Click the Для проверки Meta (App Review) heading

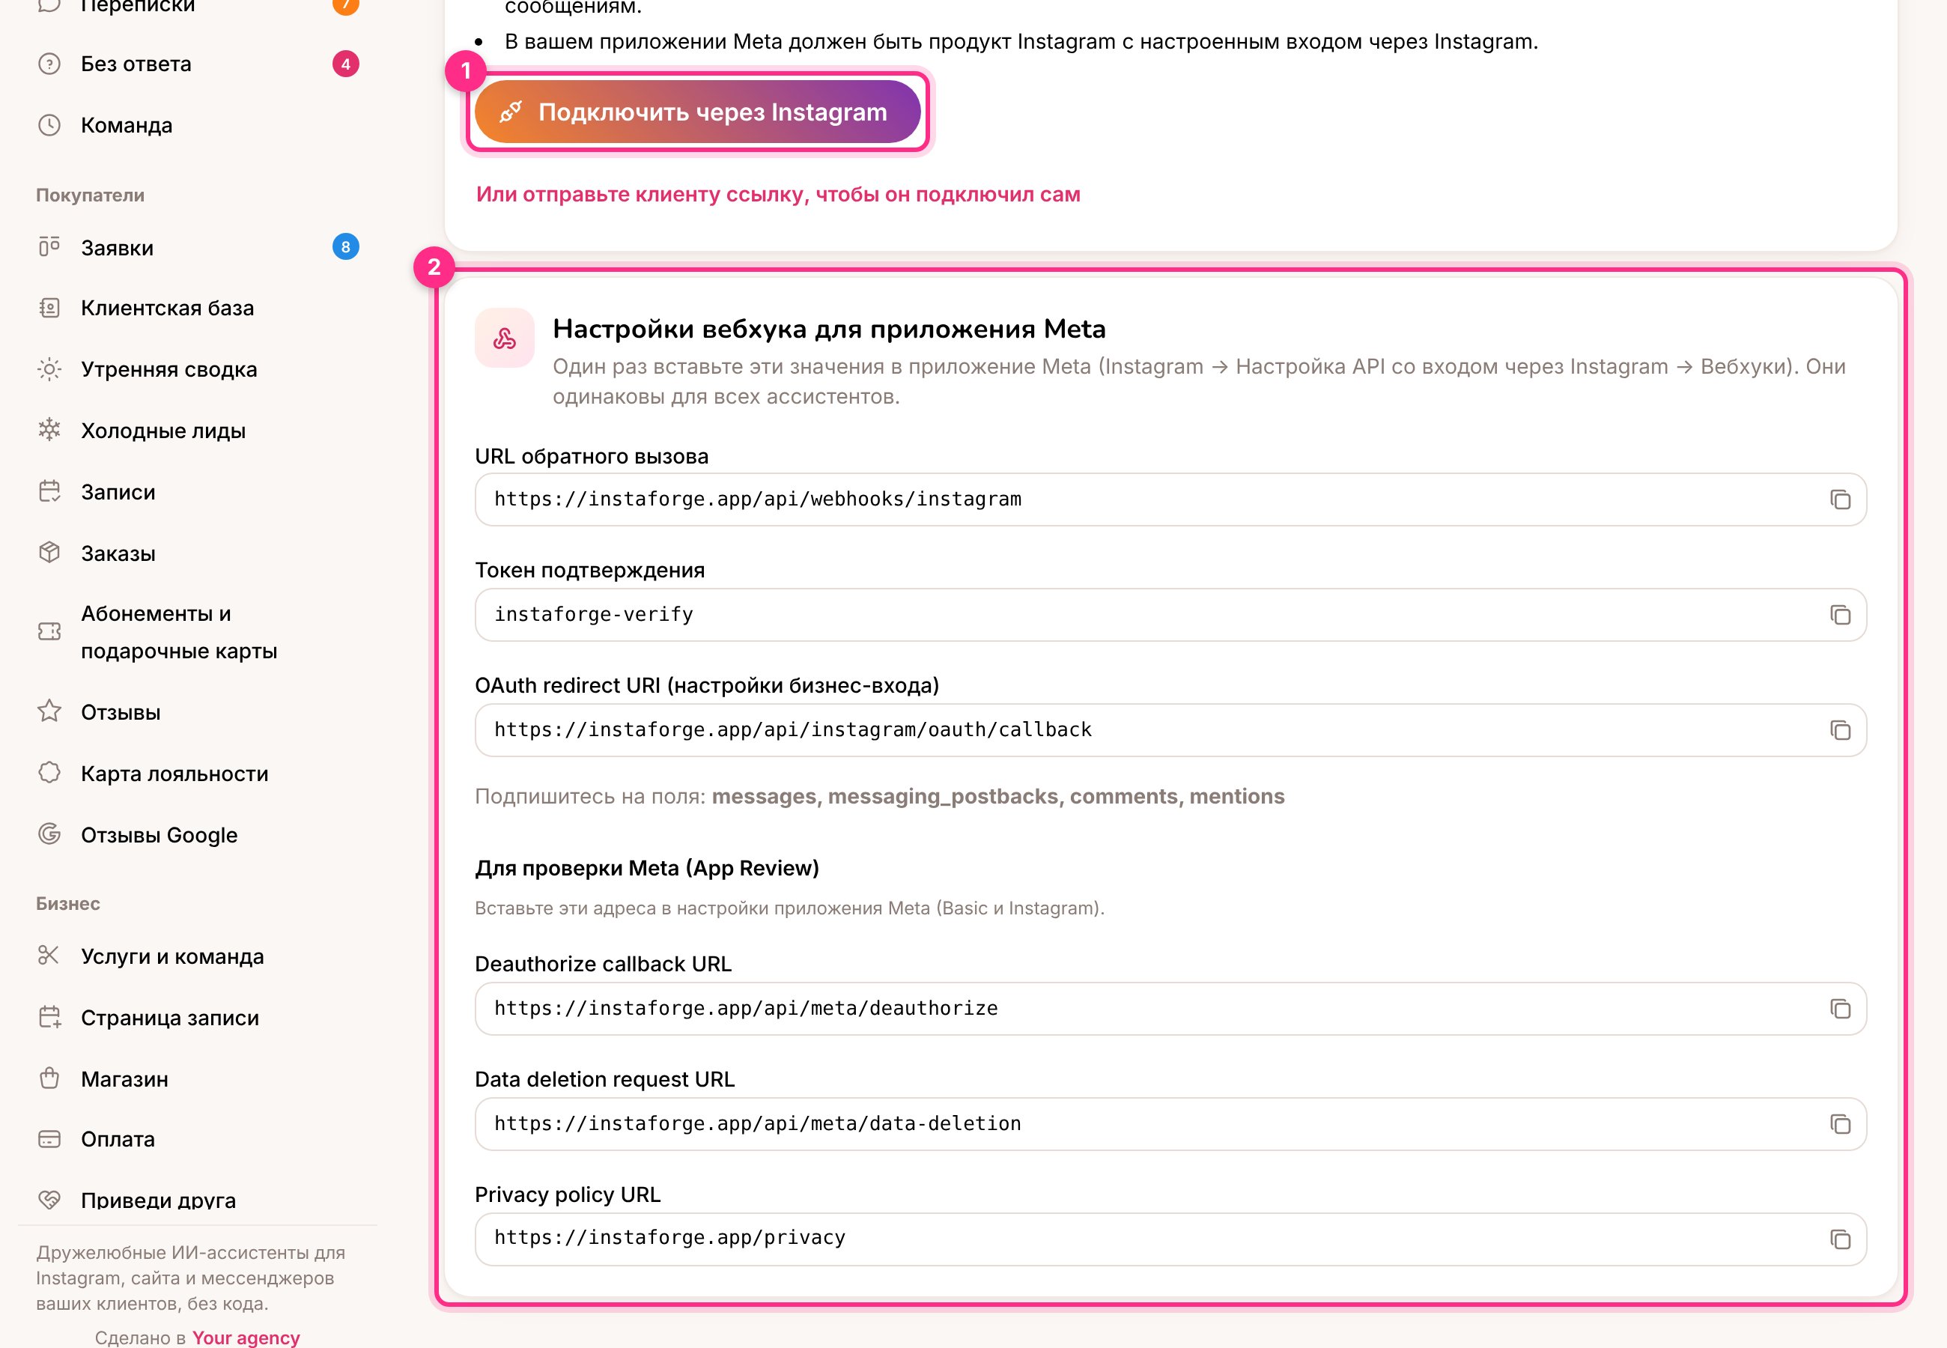[647, 868]
